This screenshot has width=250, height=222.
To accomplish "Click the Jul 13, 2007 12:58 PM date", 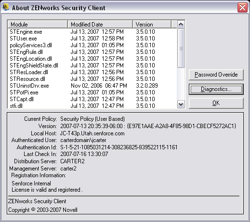I will pos(97,39).
